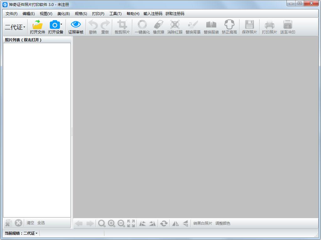The image size is (321, 240).
Task: Open the 编辑(E) menu
Action: [x=29, y=14]
